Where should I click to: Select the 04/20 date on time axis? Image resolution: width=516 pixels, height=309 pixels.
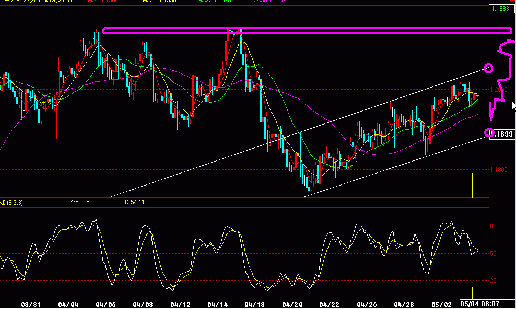[292, 305]
